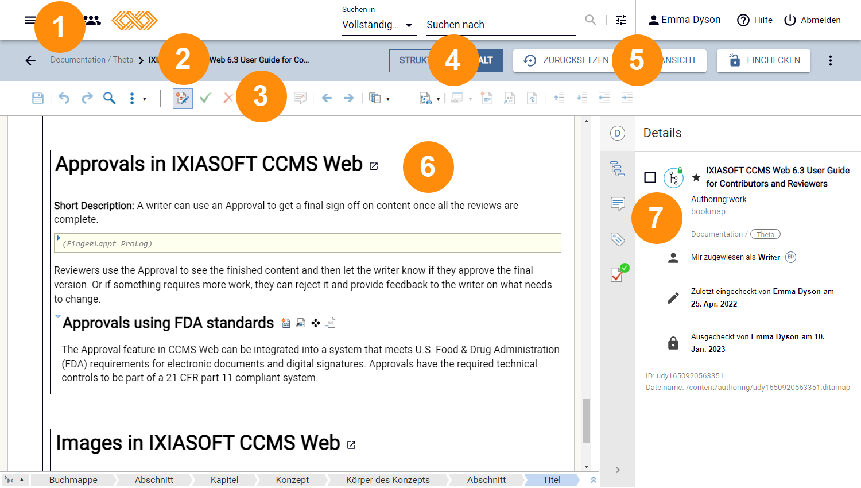
Task: Click the editor vertical scrollbar thumb
Action: click(x=586, y=421)
